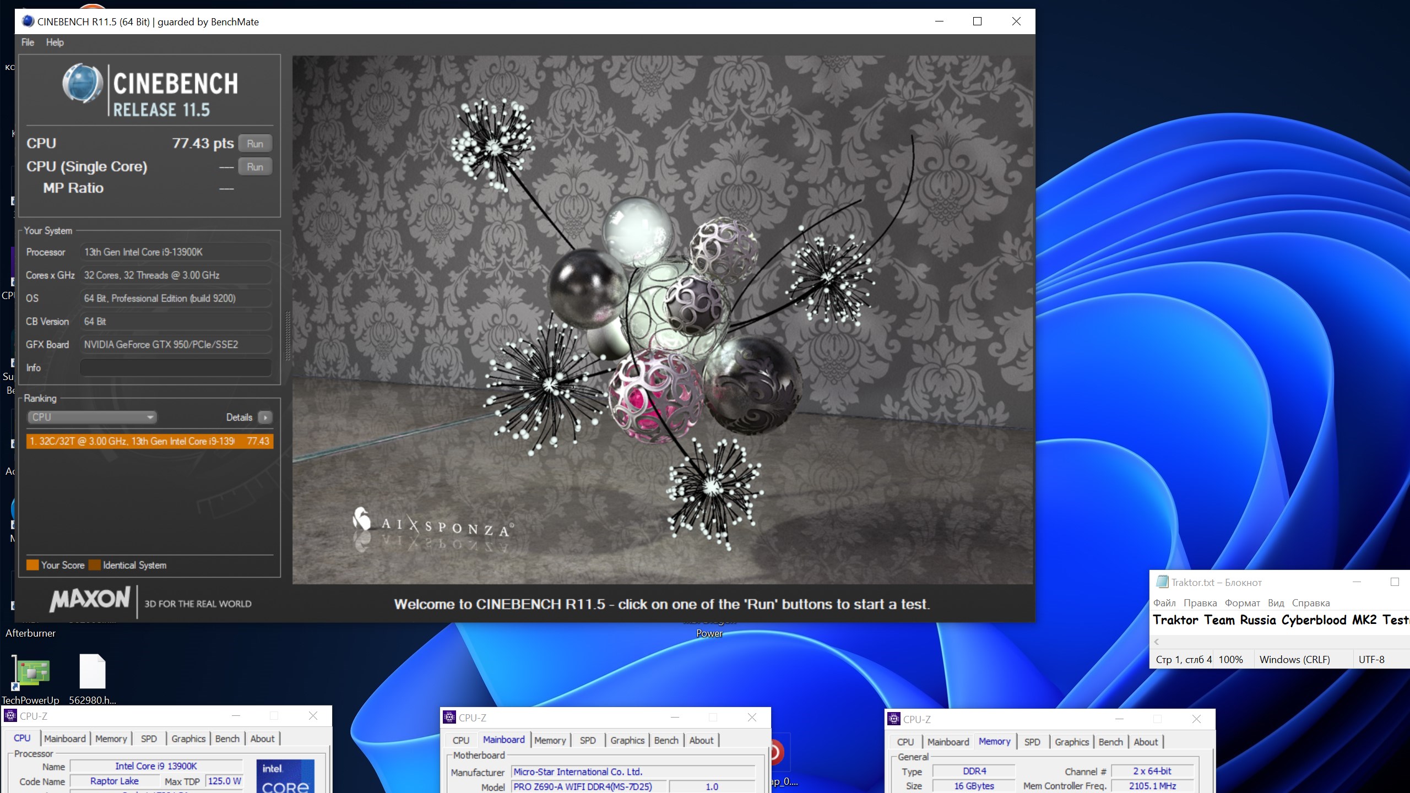Open the Cinebench Help menu
This screenshot has height=793, width=1410.
coord(55,42)
